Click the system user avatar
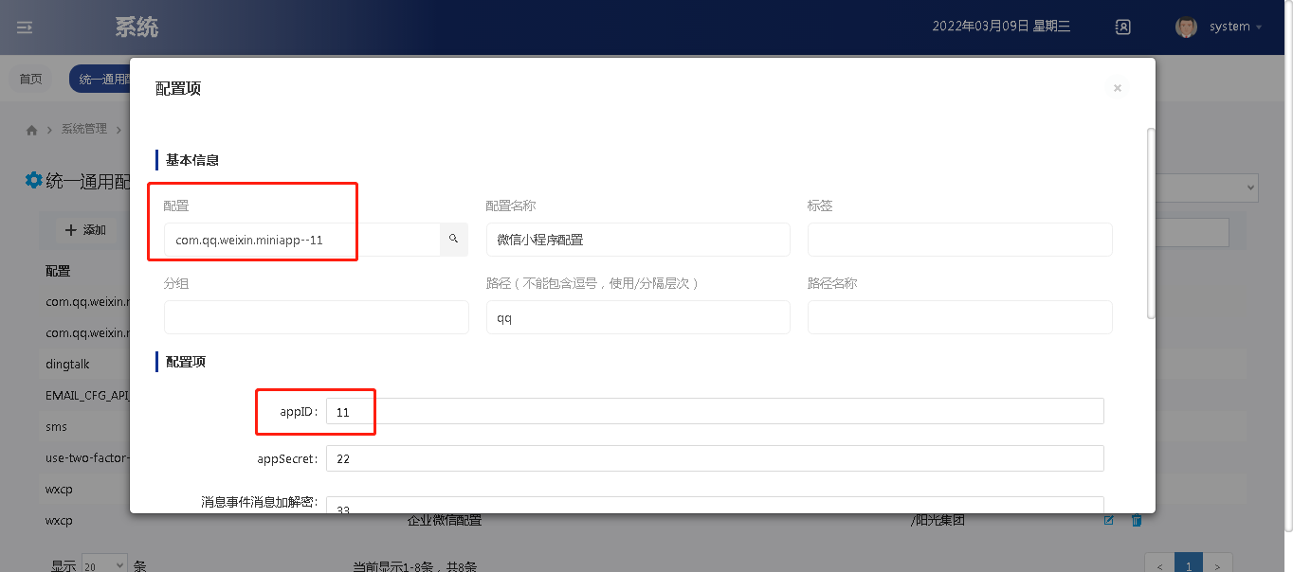Viewport: 1293px width, 572px height. point(1186,27)
